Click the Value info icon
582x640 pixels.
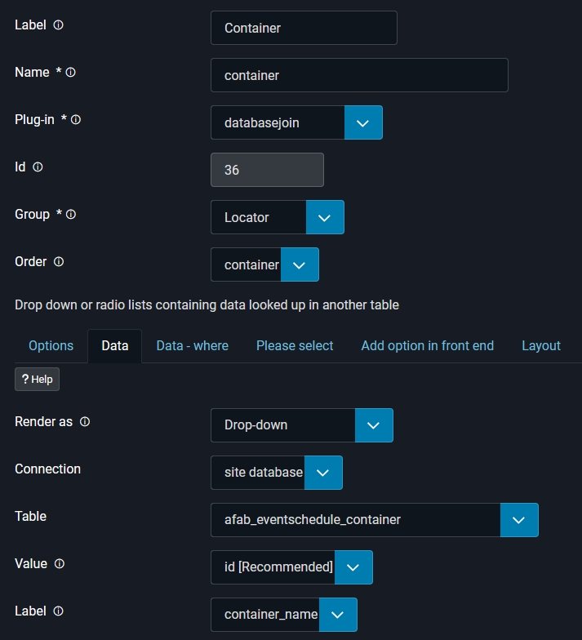[x=60, y=564]
